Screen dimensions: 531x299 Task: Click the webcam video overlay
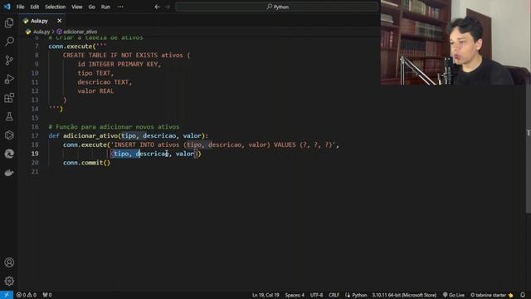tap(455, 42)
